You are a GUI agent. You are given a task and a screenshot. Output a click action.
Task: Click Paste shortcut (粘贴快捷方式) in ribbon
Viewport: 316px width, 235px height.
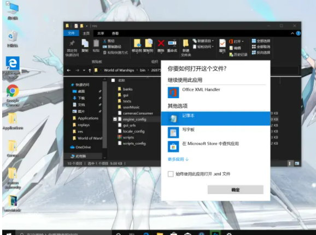(x=115, y=52)
